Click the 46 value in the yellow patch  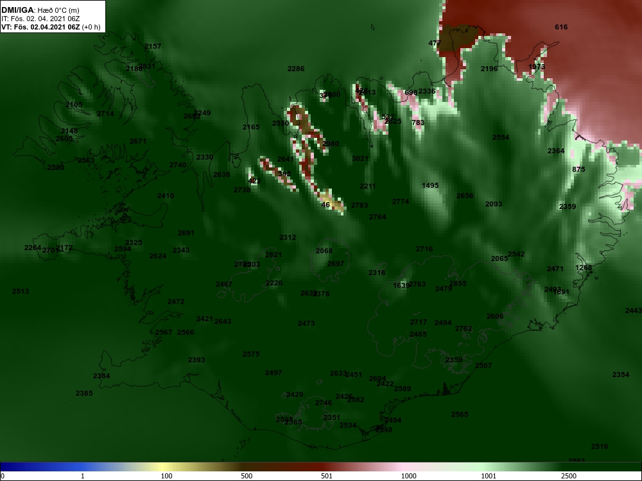coord(325,205)
